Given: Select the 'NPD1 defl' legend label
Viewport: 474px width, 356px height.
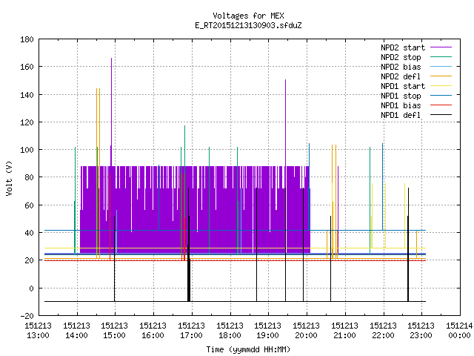Looking at the screenshot, I should (x=401, y=116).
